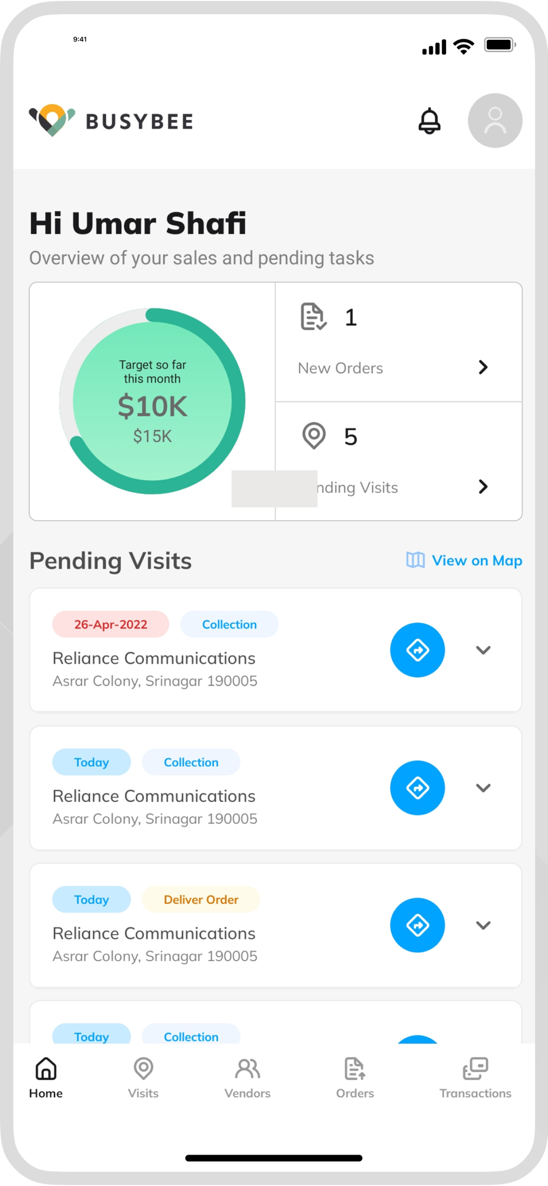Image resolution: width=548 pixels, height=1186 pixels.
Task: Switch to the Vendors tab
Action: click(x=247, y=1078)
